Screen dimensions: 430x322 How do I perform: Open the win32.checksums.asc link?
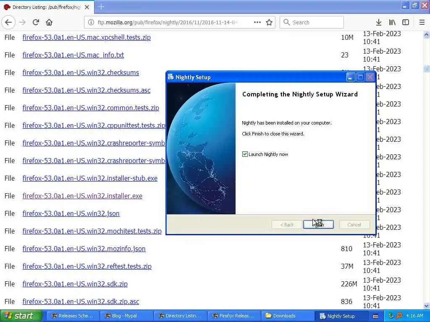pos(87,90)
